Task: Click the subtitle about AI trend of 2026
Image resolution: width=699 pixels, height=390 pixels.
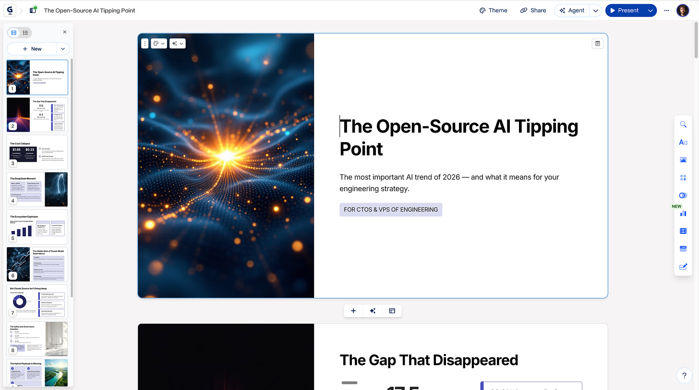Action: 449,183
